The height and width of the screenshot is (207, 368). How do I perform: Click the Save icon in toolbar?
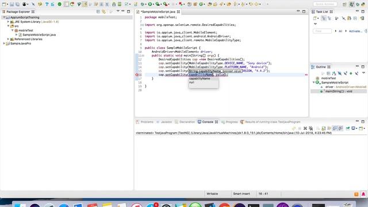click(11, 4)
